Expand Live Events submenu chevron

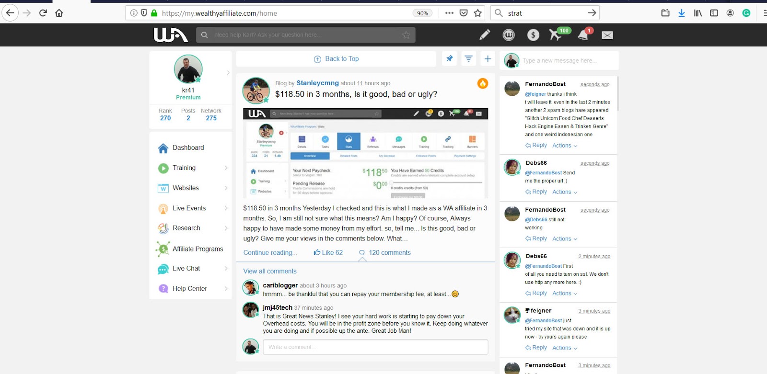226,208
